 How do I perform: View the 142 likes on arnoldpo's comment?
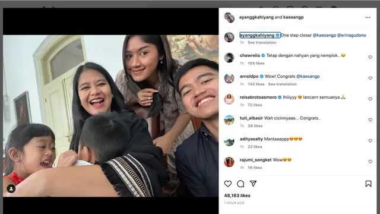tap(256, 84)
